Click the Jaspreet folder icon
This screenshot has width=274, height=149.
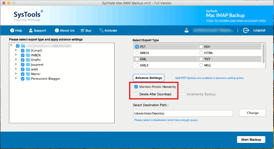point(28,65)
